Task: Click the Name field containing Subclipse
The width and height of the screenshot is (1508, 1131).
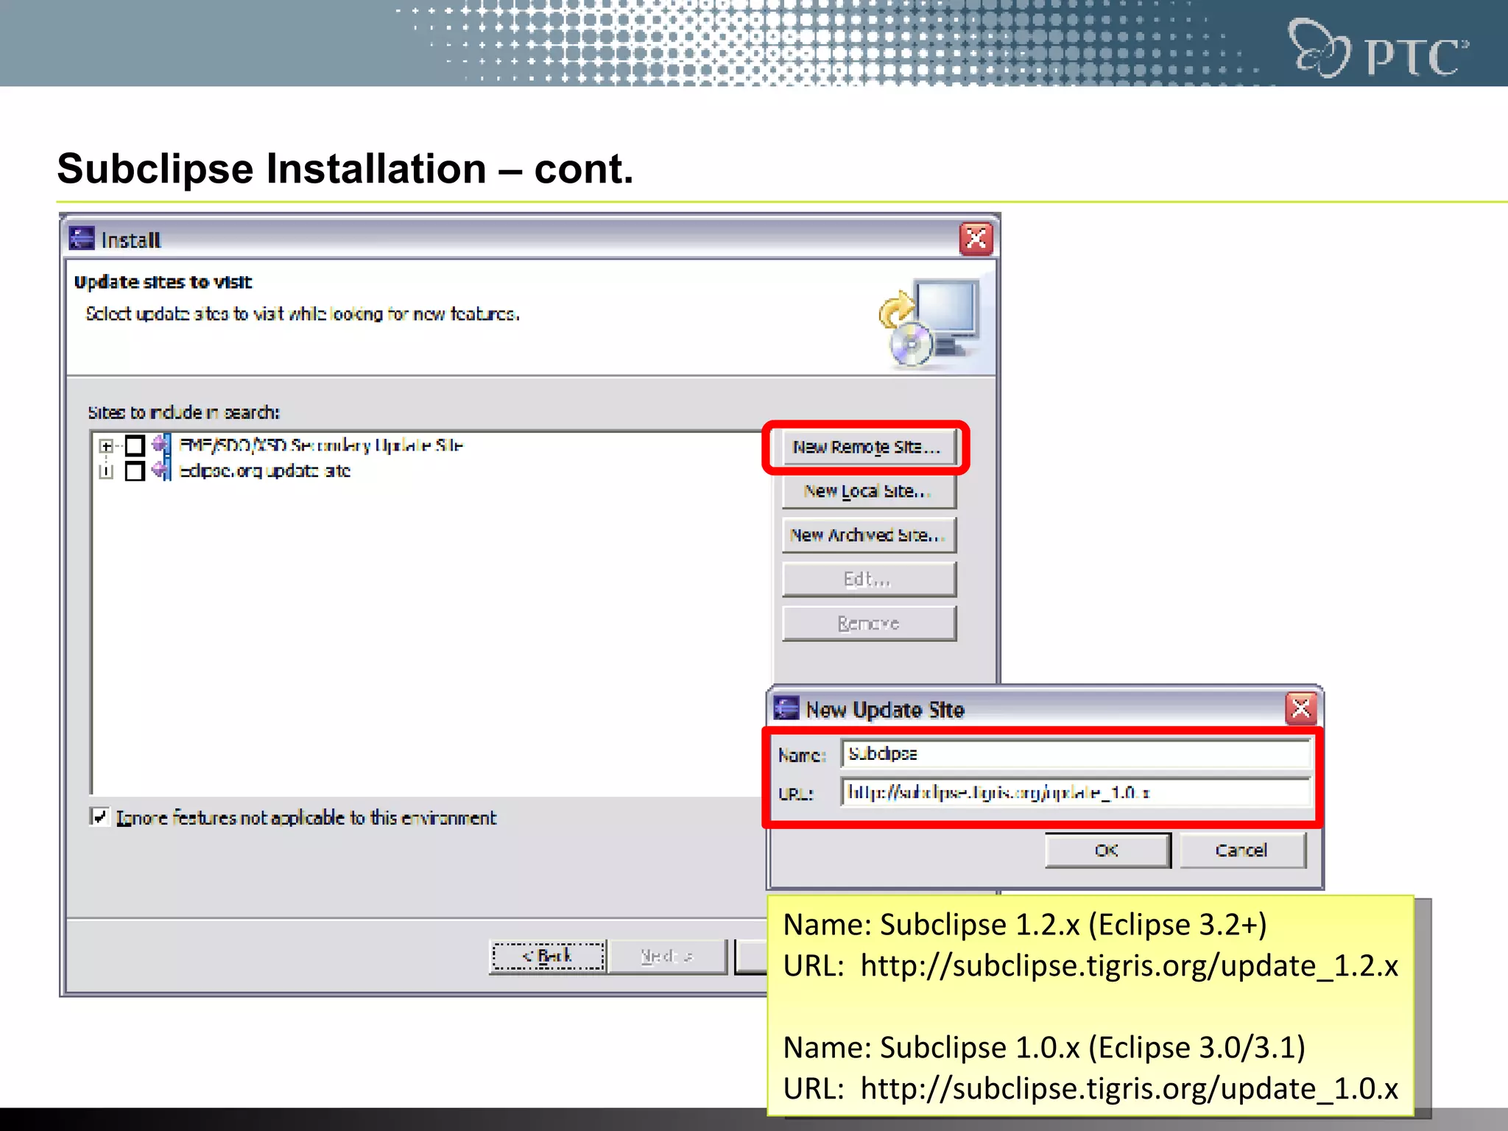Action: coord(1076,754)
